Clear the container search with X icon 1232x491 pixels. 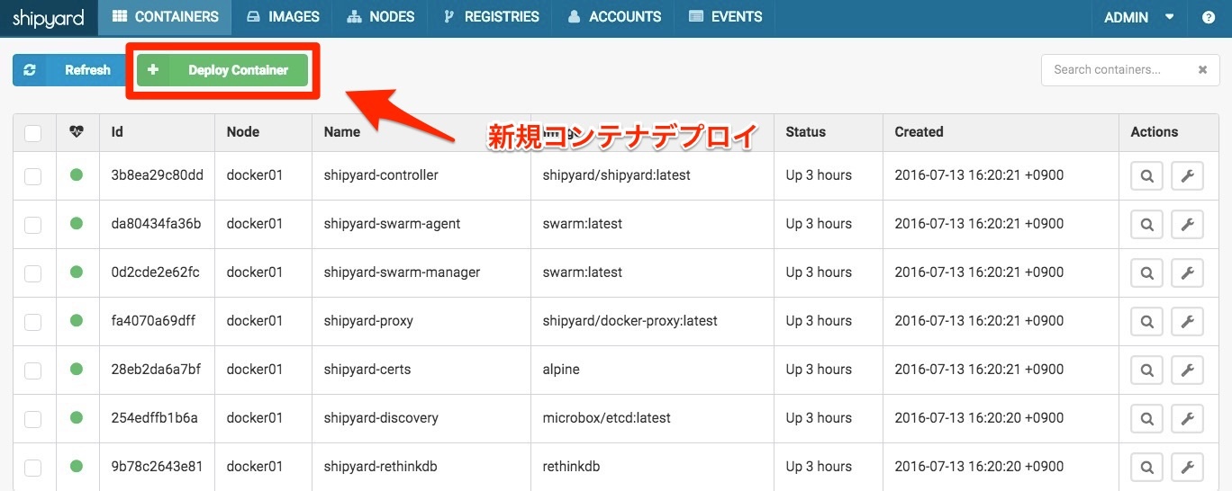click(1202, 70)
